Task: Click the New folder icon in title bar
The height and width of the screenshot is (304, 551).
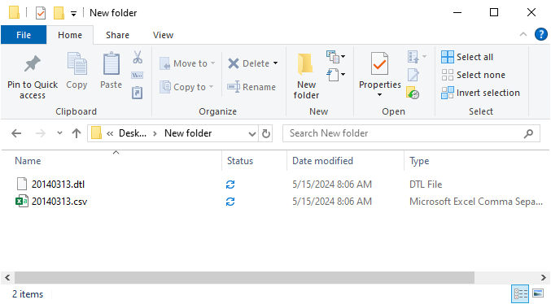Action: (59, 13)
